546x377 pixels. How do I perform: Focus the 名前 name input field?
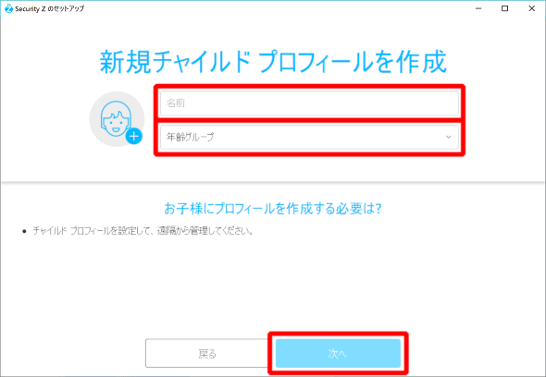[309, 103]
